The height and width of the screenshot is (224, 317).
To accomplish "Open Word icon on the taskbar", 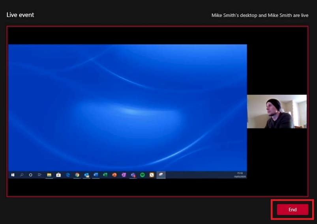I will [96, 175].
